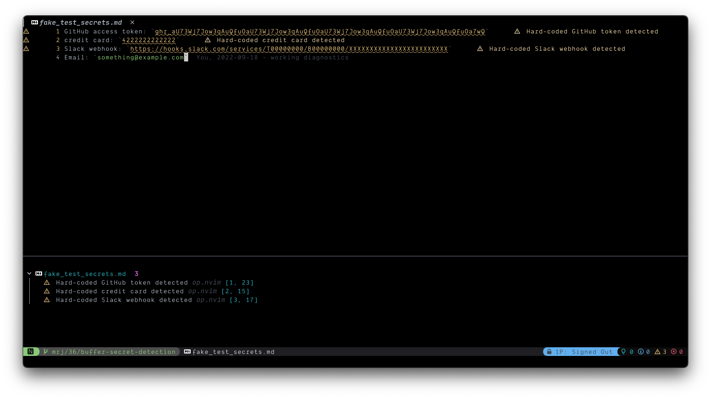Click the errors count circle-x icon
The width and height of the screenshot is (711, 398).
click(x=674, y=352)
